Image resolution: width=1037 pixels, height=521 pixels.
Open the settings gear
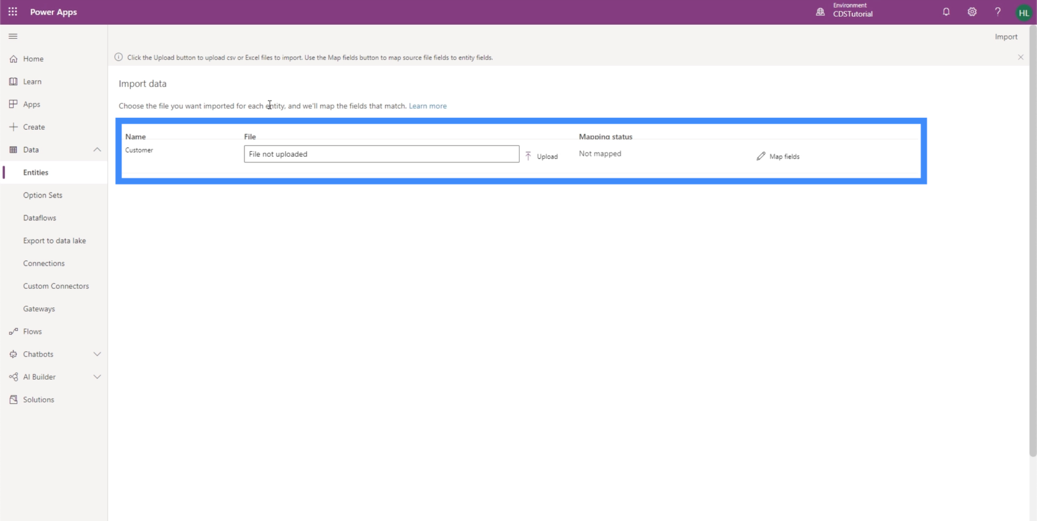[972, 12]
